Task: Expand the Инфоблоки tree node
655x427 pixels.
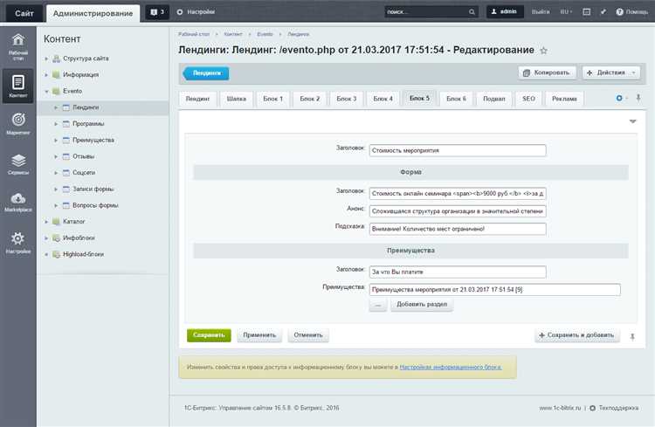Action: tap(46, 238)
